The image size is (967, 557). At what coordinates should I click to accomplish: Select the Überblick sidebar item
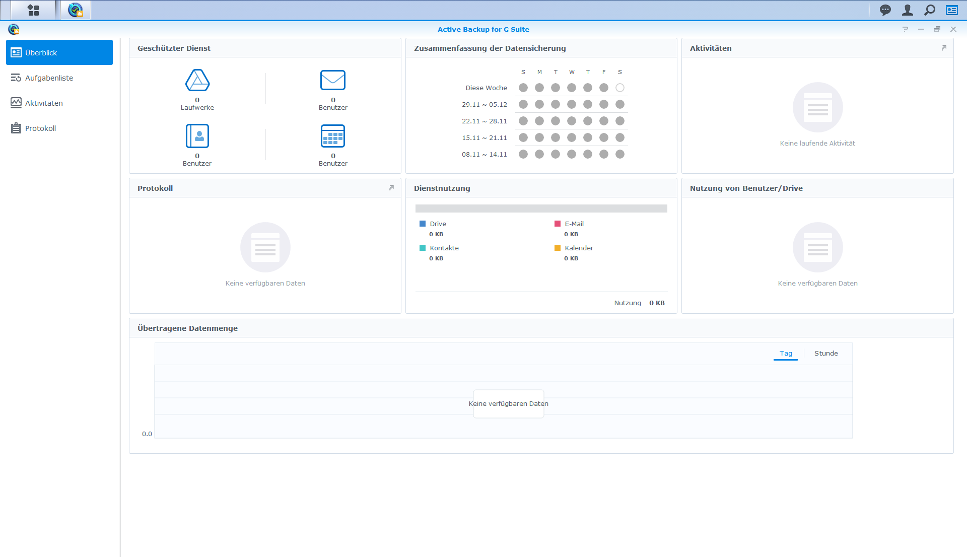(x=59, y=52)
